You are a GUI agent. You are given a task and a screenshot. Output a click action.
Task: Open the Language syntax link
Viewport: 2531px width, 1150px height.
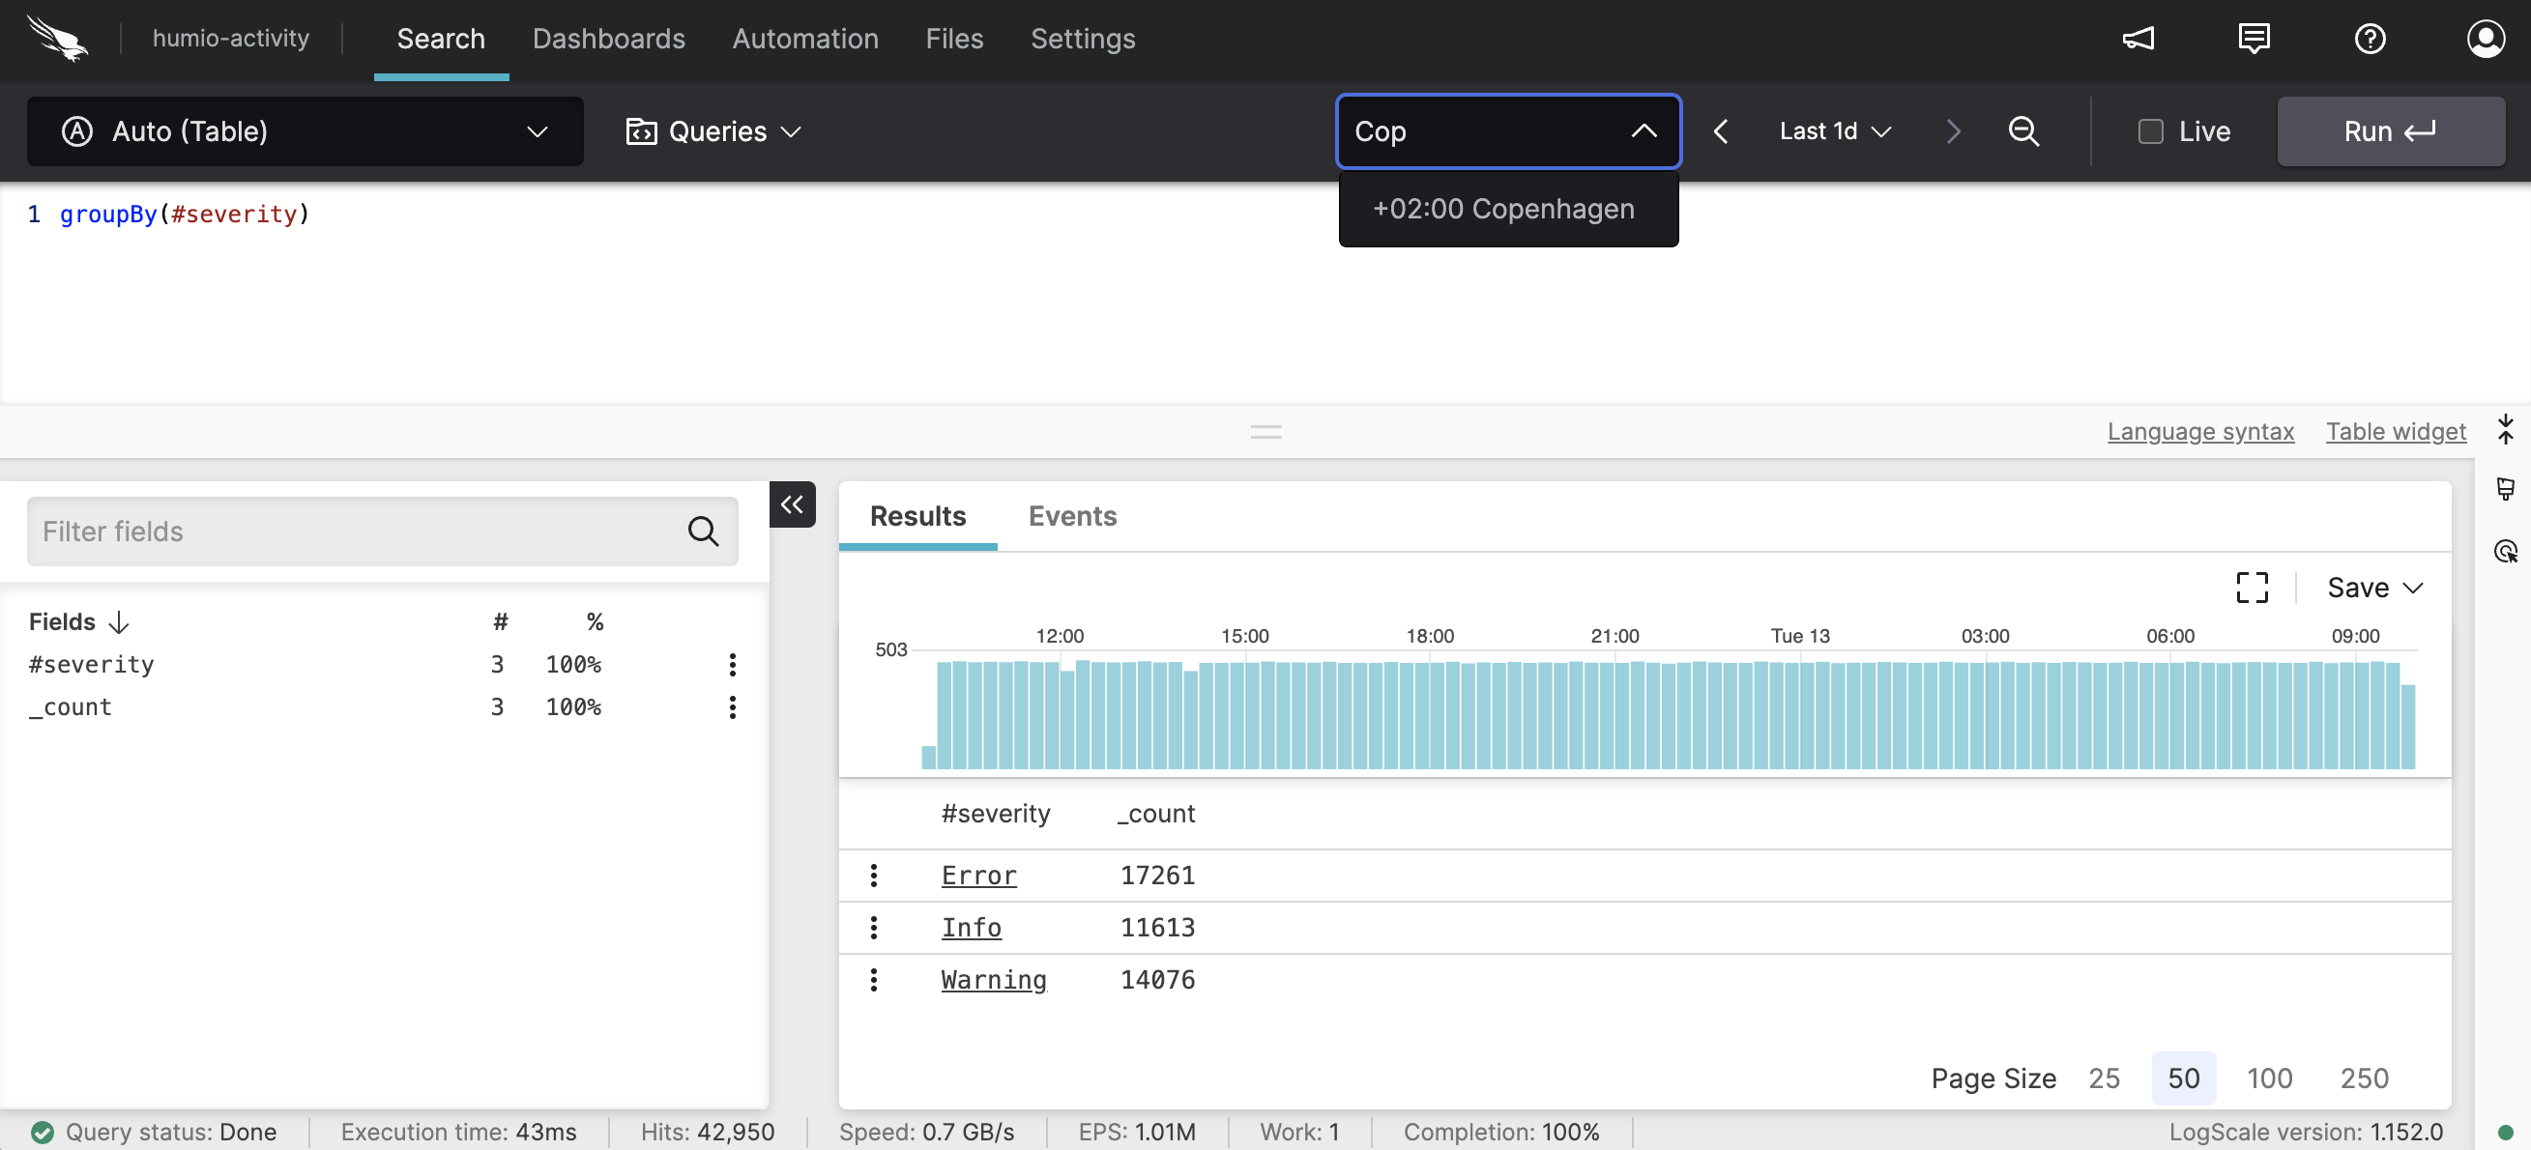coord(2200,431)
